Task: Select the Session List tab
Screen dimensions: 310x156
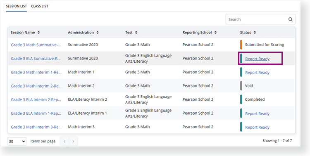Action: (16, 6)
